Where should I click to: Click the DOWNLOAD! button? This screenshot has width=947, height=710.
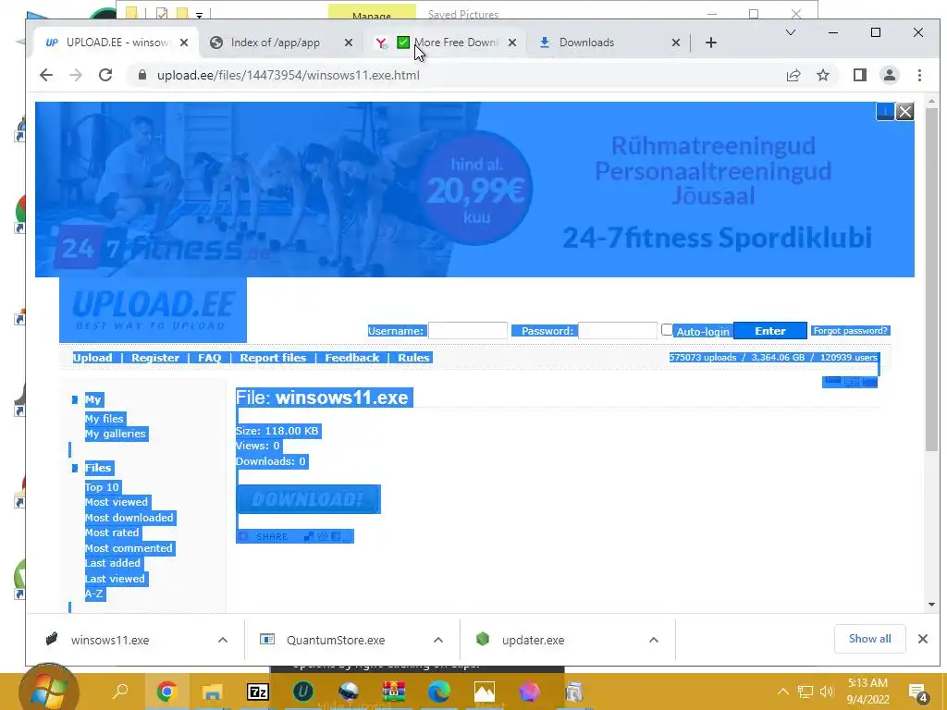(x=308, y=499)
